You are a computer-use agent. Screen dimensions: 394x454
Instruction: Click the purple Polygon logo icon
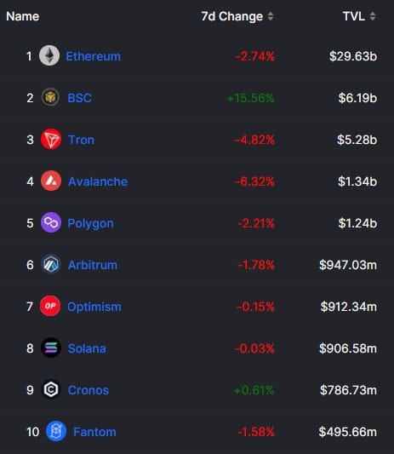(x=51, y=222)
